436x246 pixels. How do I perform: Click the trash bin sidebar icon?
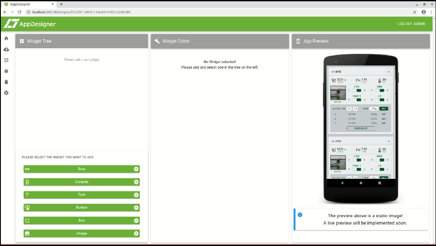coord(6,82)
